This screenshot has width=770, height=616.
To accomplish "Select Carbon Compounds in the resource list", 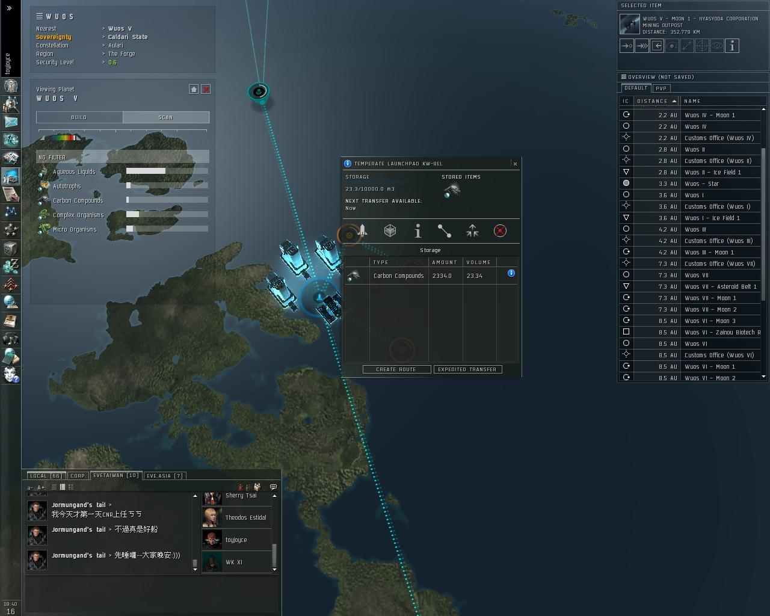I will pos(78,200).
